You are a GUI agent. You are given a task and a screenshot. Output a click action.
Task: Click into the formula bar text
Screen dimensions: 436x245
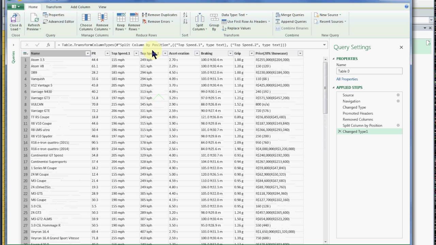click(x=188, y=45)
